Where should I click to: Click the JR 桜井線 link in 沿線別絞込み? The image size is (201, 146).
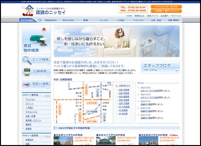(123, 114)
